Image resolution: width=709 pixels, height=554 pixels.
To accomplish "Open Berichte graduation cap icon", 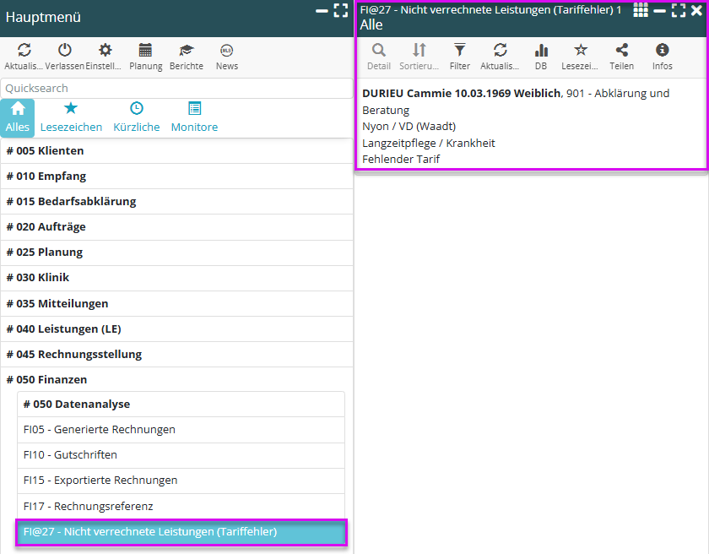I will click(186, 51).
